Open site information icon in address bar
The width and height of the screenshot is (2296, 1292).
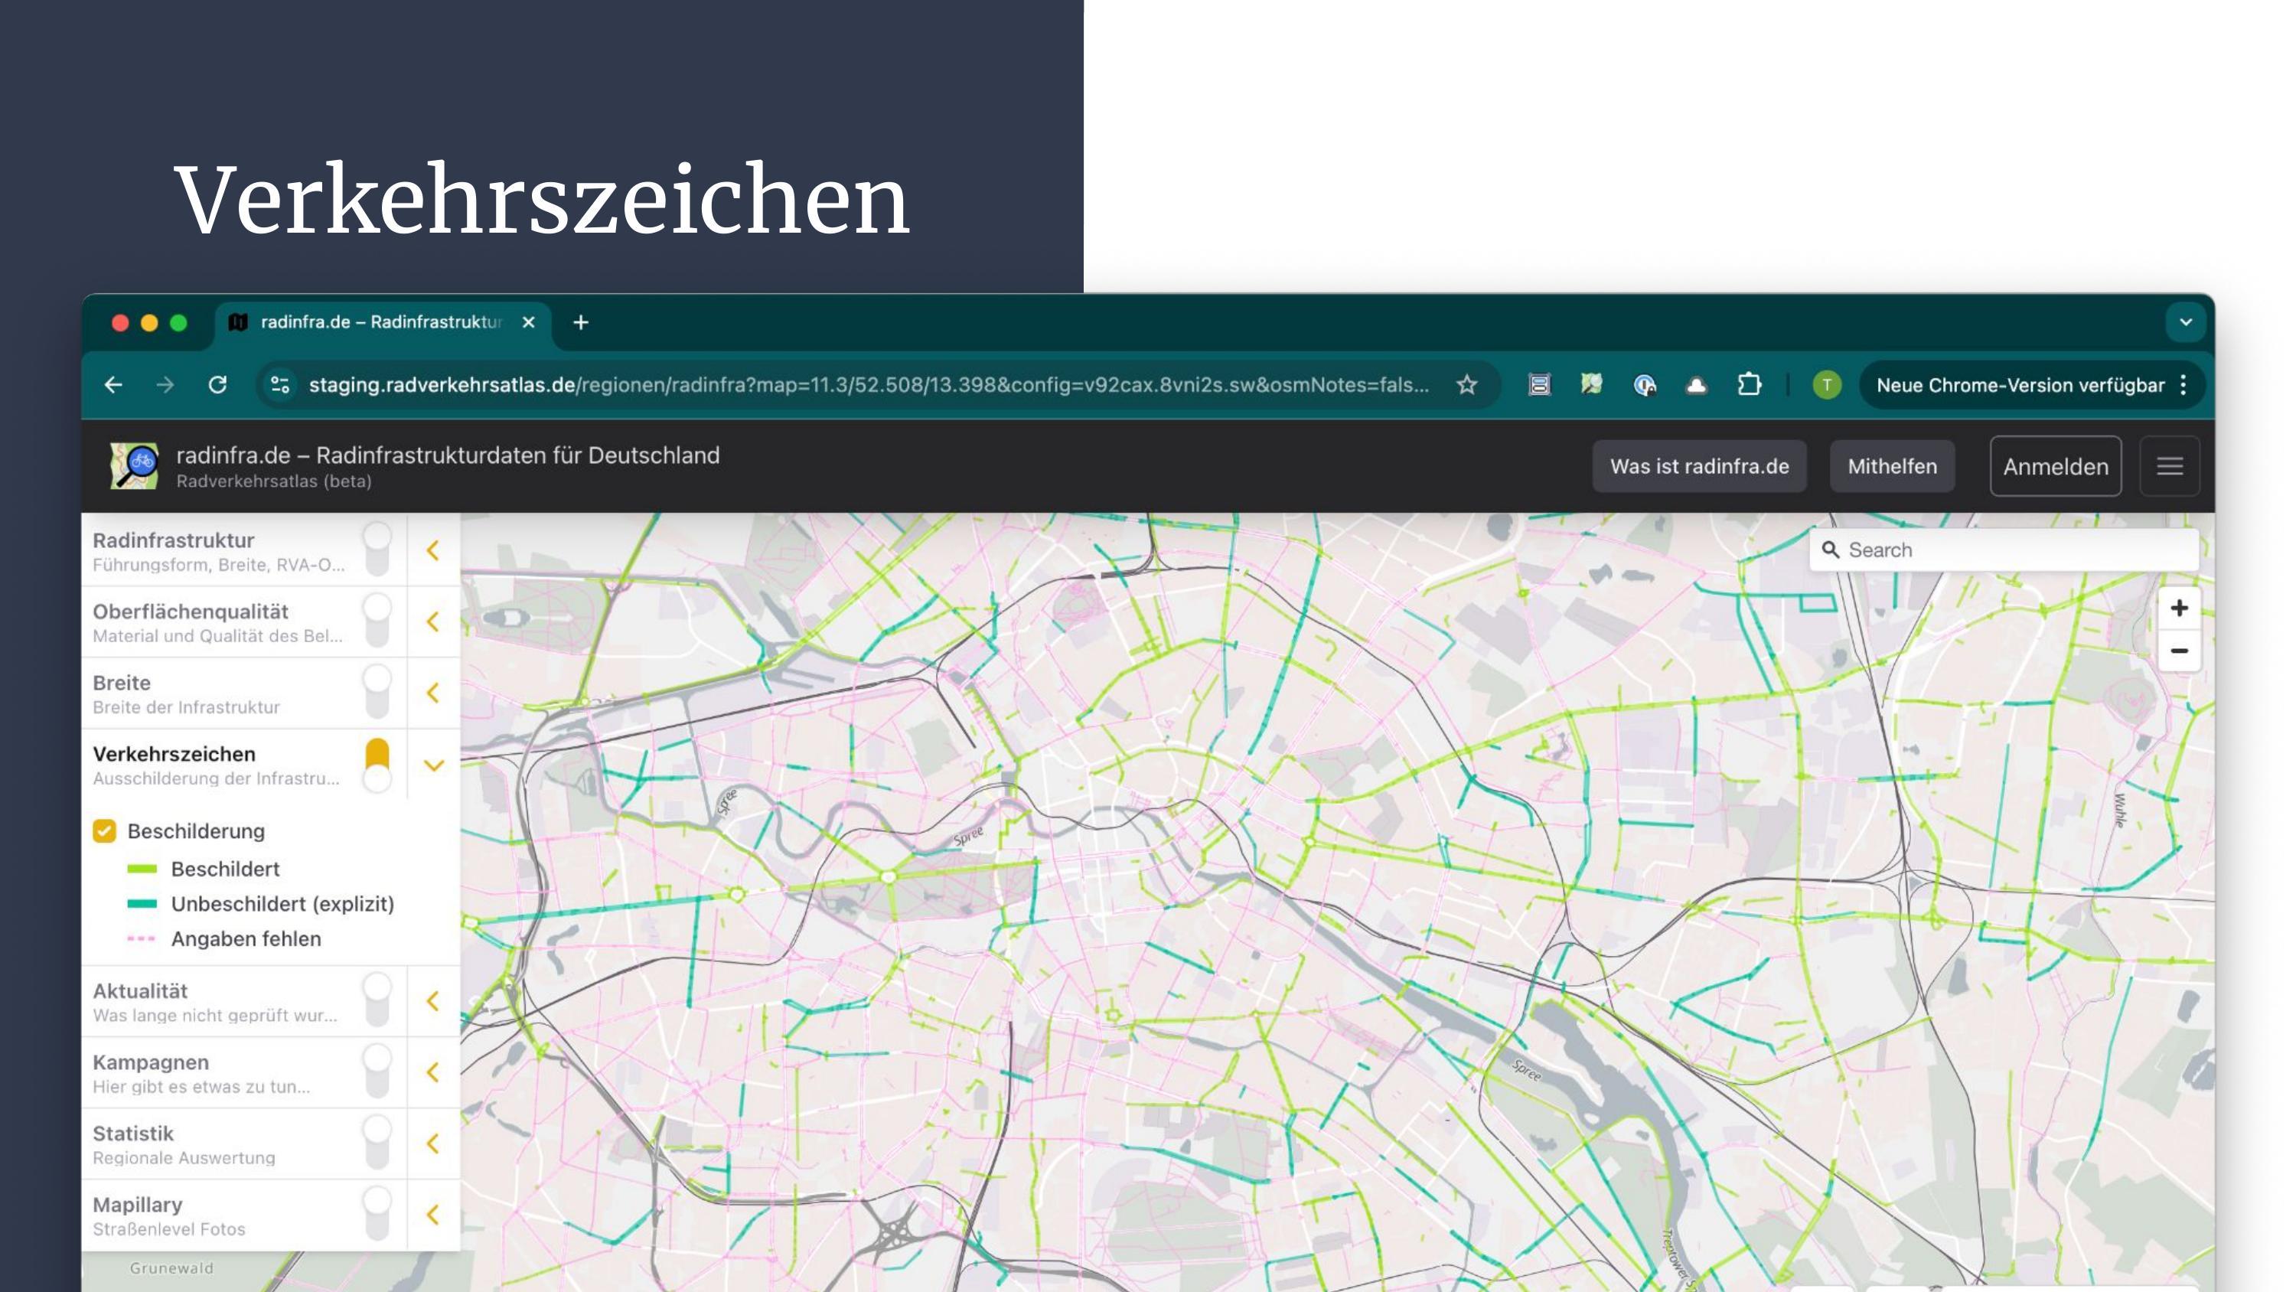coord(280,385)
